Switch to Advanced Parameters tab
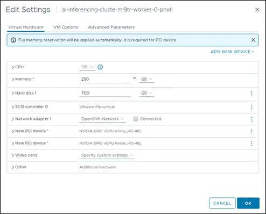 [111, 27]
